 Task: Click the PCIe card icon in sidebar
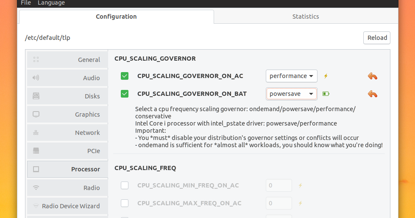[x=36, y=151]
